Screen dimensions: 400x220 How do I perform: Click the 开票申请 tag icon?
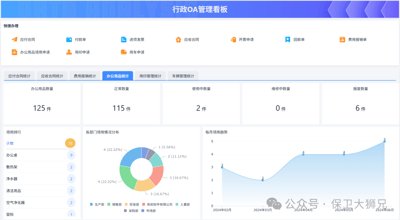(233, 40)
